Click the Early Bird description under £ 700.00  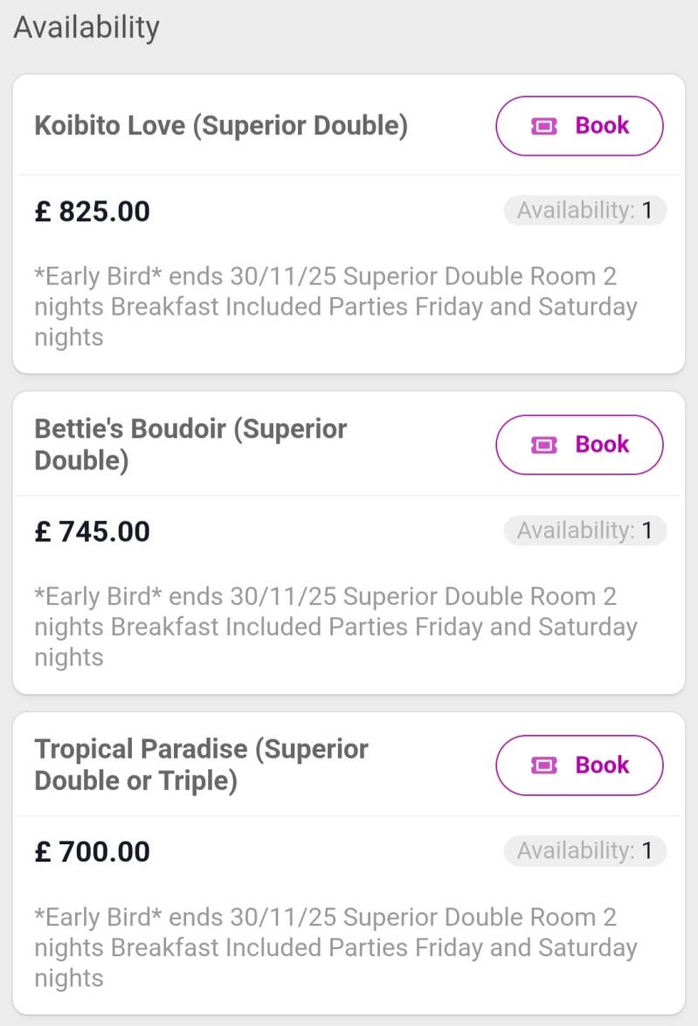coord(335,947)
